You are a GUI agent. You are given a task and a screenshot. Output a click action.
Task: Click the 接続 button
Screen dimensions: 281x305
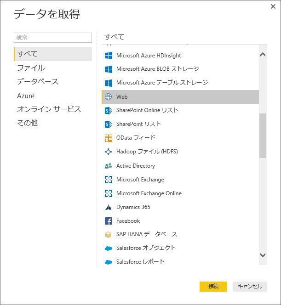pos(213,286)
